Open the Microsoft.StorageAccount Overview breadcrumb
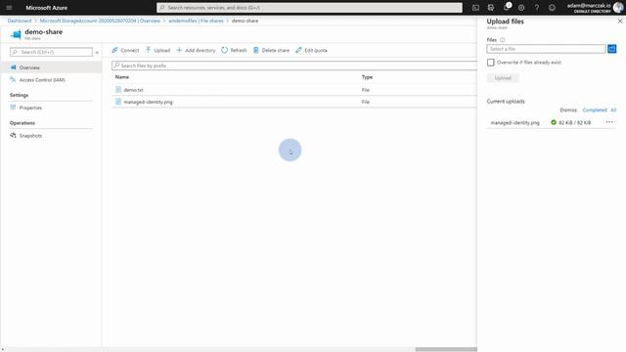The width and height of the screenshot is (626, 352). pyautogui.click(x=100, y=21)
